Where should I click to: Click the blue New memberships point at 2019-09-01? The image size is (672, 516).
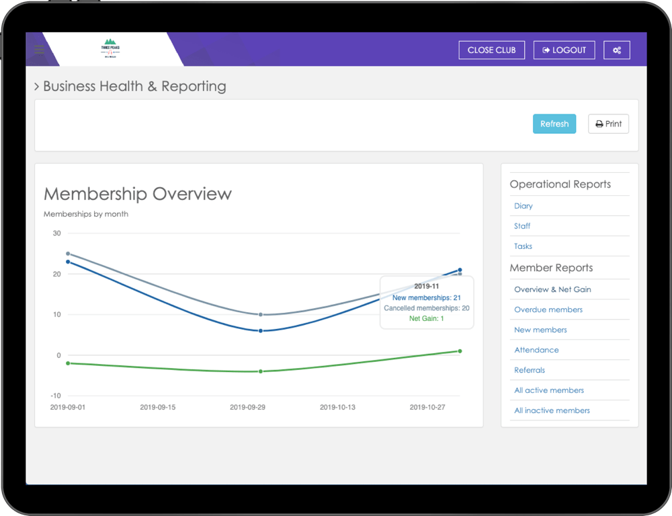(x=68, y=262)
